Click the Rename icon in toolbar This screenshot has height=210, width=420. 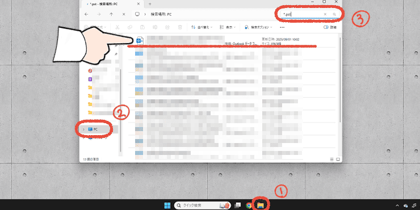coord(155,27)
